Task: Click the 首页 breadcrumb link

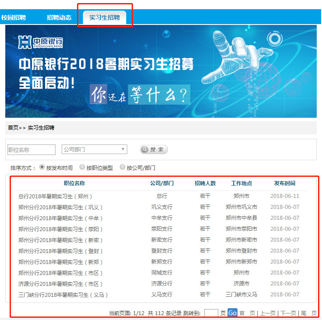Action: (13, 128)
